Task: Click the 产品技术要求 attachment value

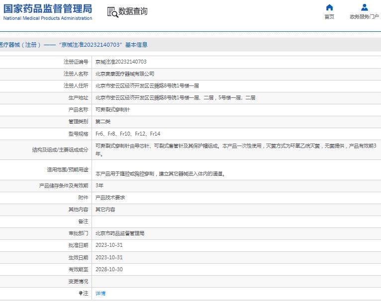Action: coord(110,198)
